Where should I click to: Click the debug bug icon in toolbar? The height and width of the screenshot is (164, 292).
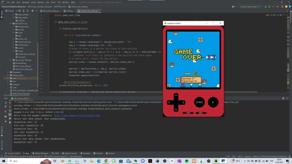269,7
